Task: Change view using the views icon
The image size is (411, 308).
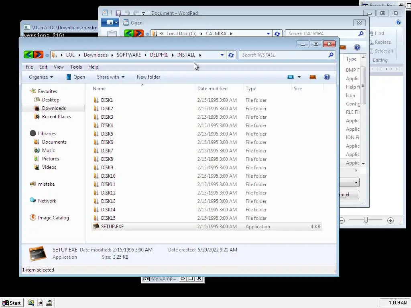Action: (291, 77)
